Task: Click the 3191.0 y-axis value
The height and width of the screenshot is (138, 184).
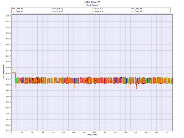Action: (x=8, y=131)
